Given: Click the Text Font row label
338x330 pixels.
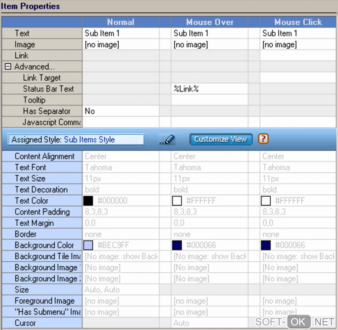Looking at the screenshot, I should (x=42, y=167).
